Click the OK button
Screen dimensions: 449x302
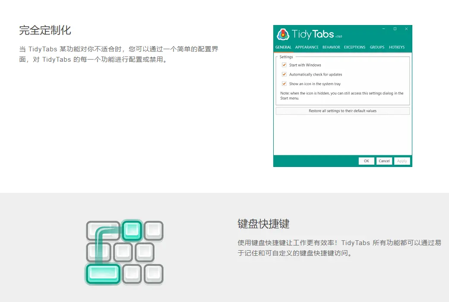(366, 161)
